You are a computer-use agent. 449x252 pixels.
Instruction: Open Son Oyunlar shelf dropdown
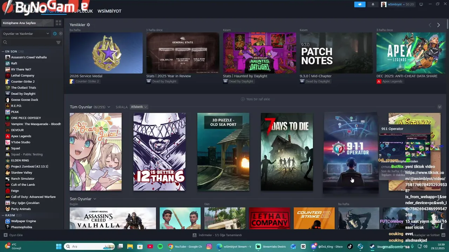point(94,199)
